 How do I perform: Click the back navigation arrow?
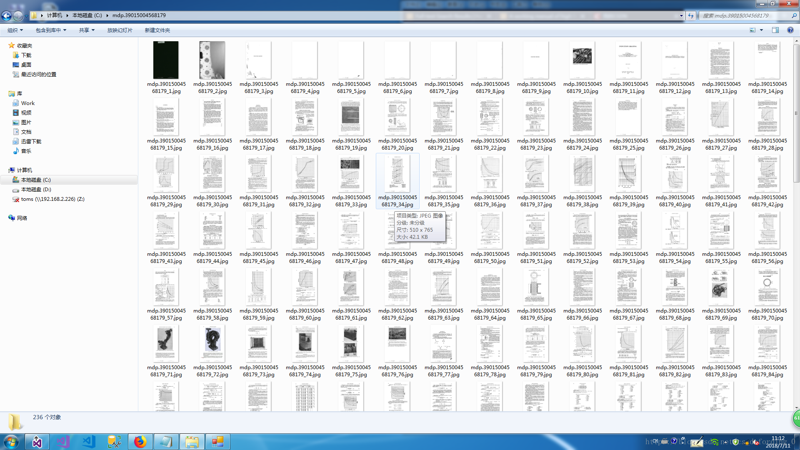[x=6, y=16]
